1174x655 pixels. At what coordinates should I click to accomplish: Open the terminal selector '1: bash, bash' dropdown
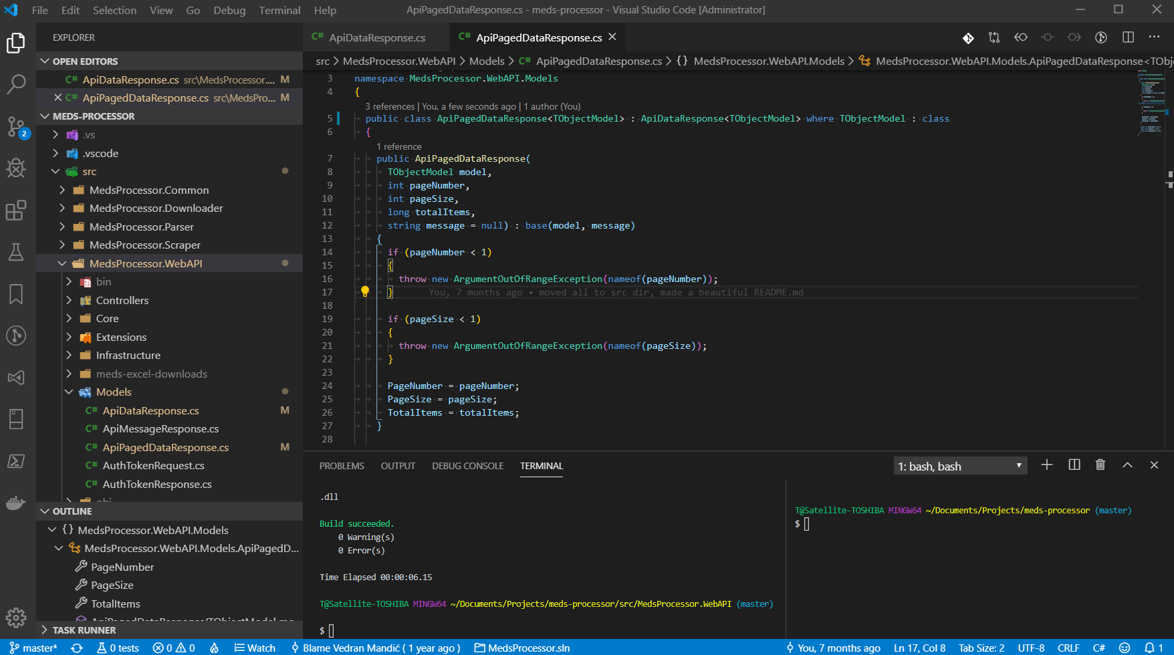[x=960, y=466]
